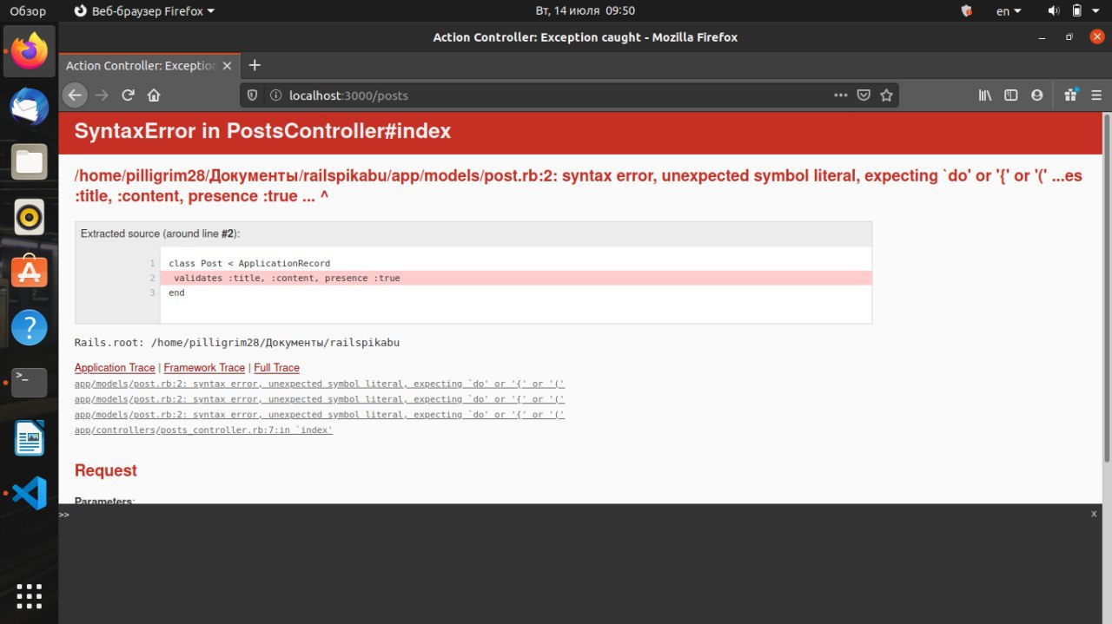The width and height of the screenshot is (1112, 624).
Task: Open Веб-браузер Firefox app menu
Action: click(144, 10)
